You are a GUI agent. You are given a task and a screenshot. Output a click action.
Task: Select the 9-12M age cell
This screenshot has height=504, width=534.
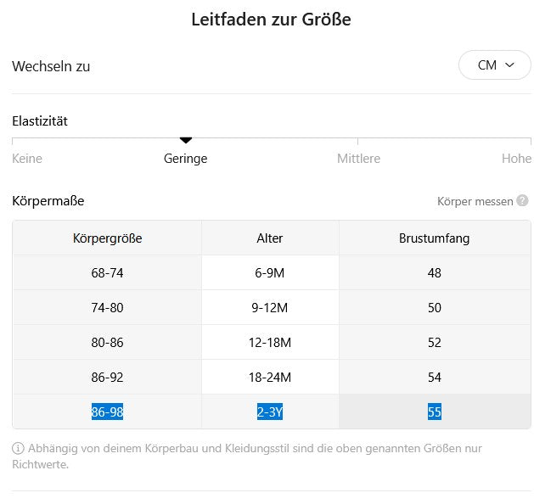(271, 308)
